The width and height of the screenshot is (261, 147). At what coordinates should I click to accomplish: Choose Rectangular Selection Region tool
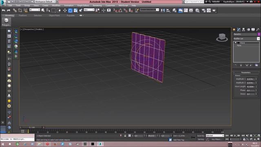53,10
